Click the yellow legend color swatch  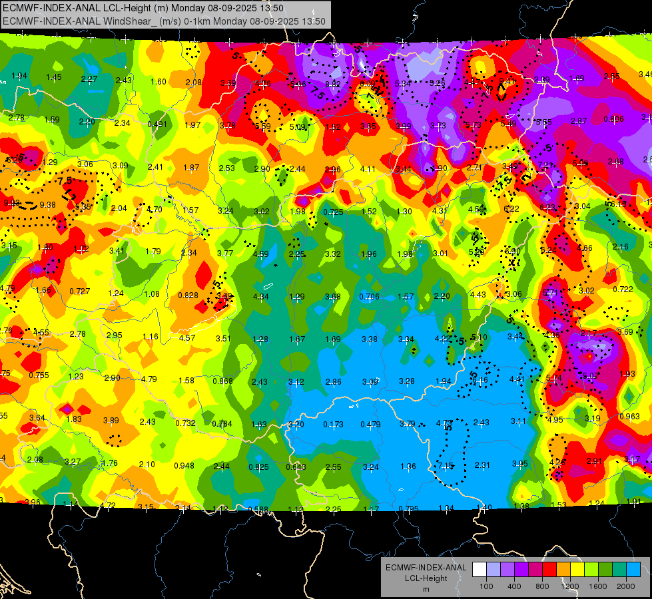(x=577, y=570)
